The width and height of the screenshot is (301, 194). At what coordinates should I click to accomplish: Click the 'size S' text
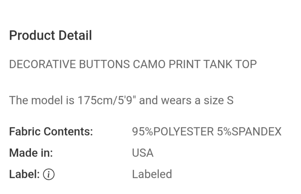[x=219, y=100]
